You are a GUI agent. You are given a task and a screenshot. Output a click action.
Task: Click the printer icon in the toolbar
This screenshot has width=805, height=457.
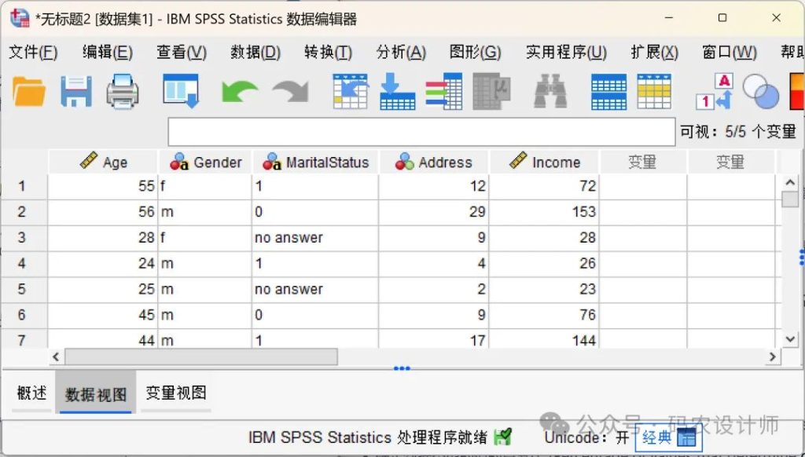click(x=123, y=91)
